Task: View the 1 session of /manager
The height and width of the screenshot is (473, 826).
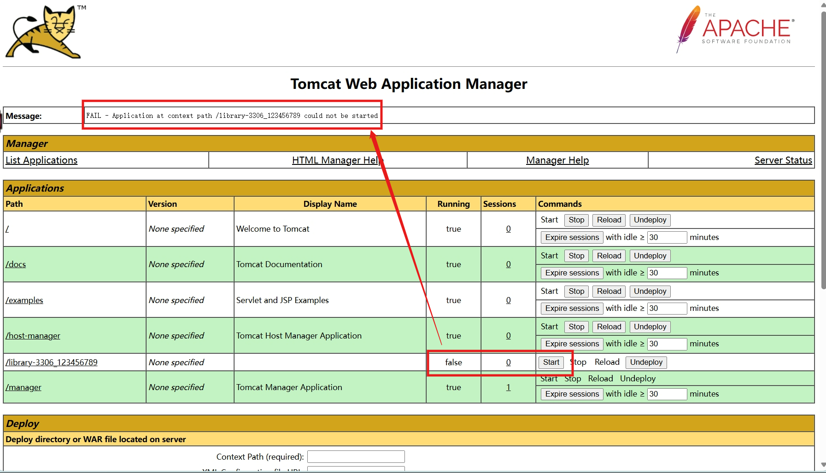Action: [x=509, y=387]
